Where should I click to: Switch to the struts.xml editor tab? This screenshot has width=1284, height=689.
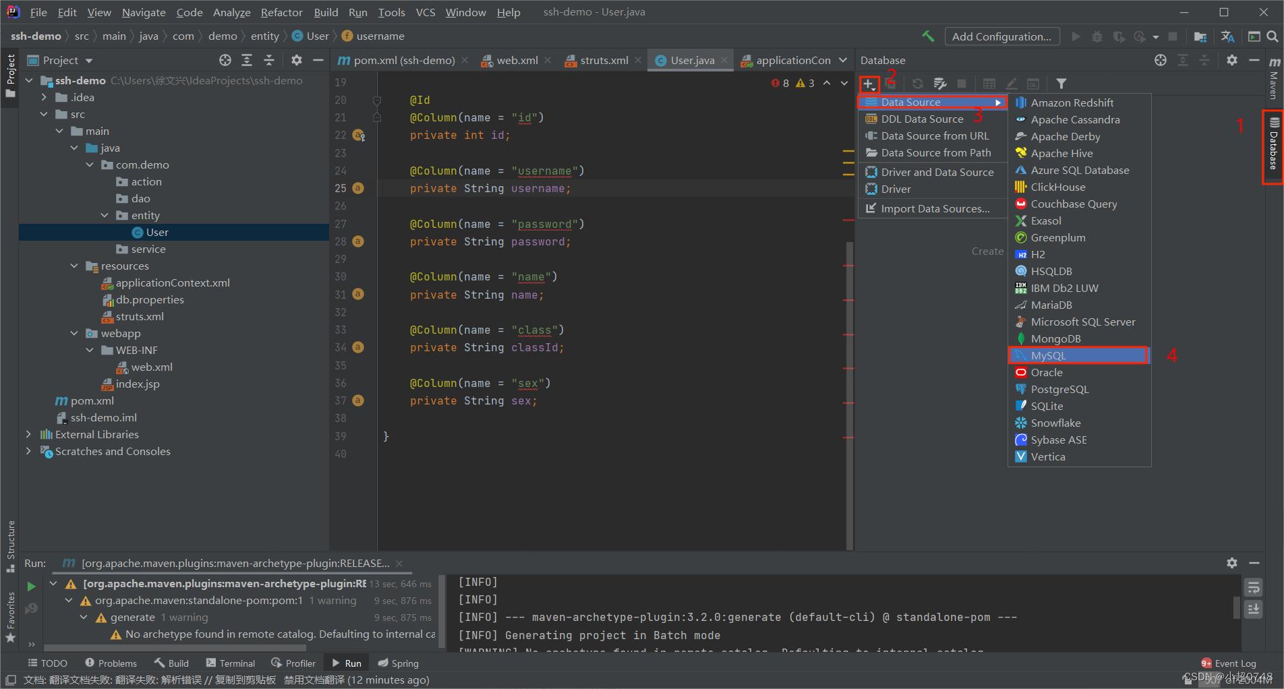(604, 60)
